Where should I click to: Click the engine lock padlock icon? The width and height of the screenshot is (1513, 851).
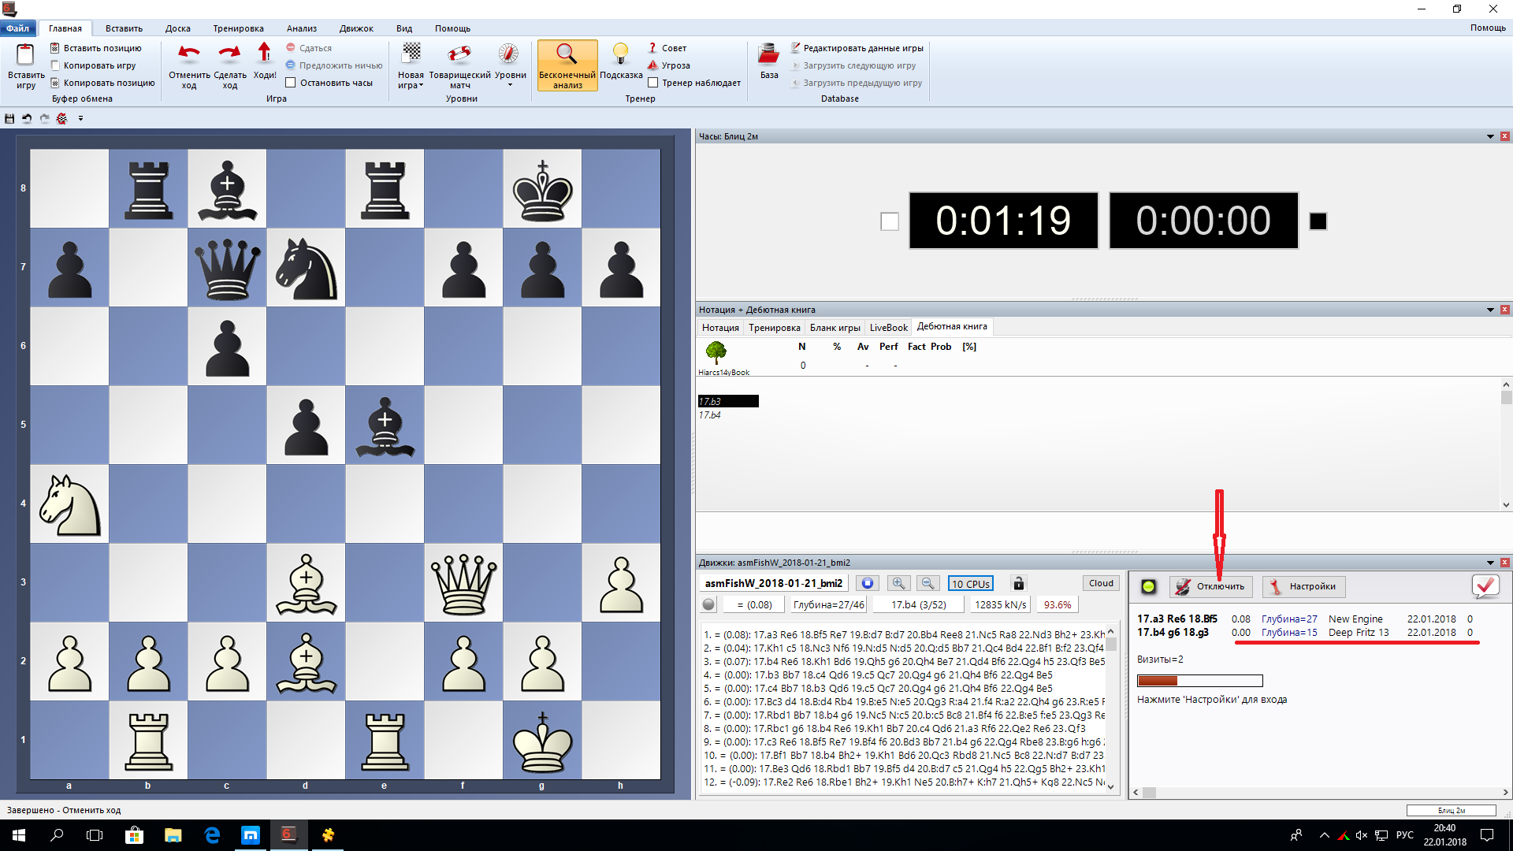pos(1018,583)
